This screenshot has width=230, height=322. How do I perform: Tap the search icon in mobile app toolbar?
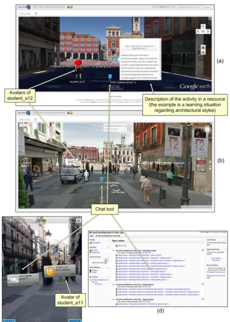pos(5,220)
